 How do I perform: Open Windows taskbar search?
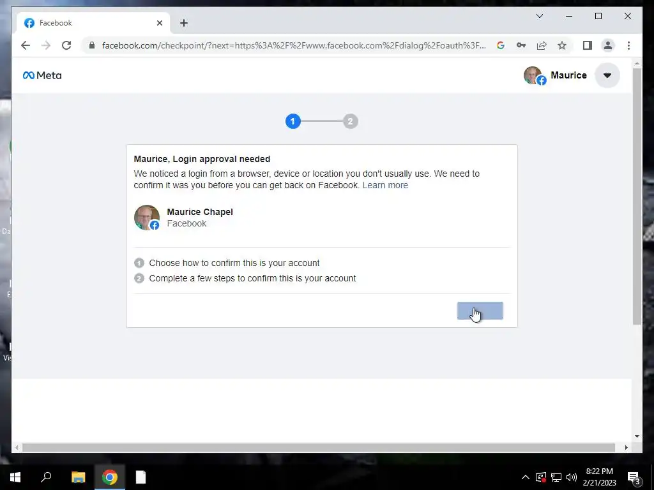[x=46, y=477]
